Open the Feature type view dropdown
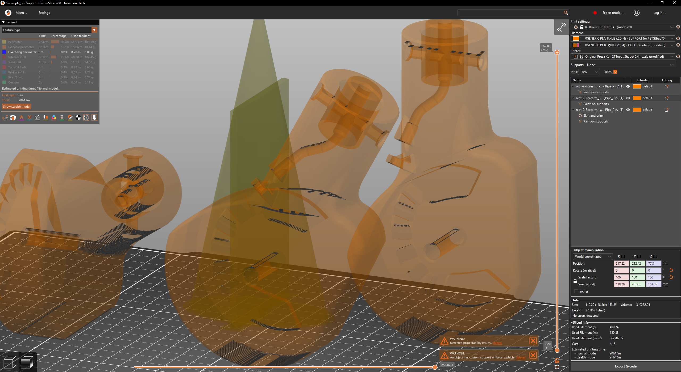Viewport: 681px width, 372px height. point(49,30)
